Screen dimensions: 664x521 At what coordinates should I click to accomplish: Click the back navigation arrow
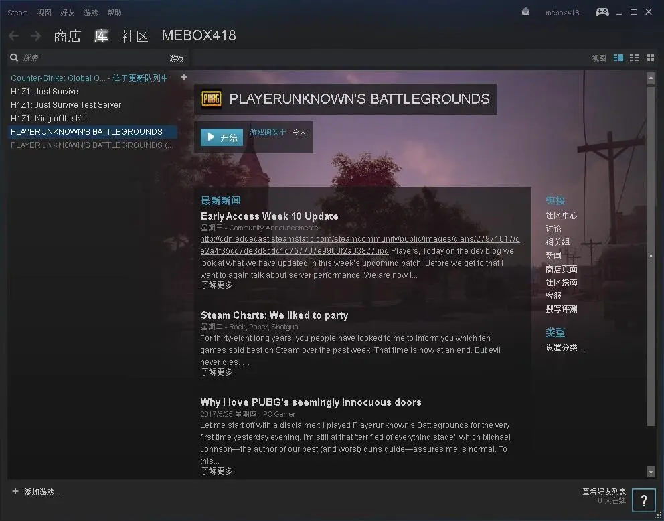point(13,36)
